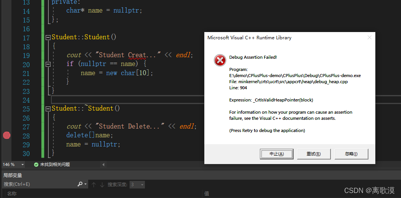Open the 146 % zoom dropdown
This screenshot has width=401, height=198.
click(23, 165)
